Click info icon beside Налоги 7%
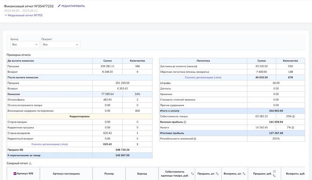Viewport: 312px width, 180px height. [x=293, y=128]
